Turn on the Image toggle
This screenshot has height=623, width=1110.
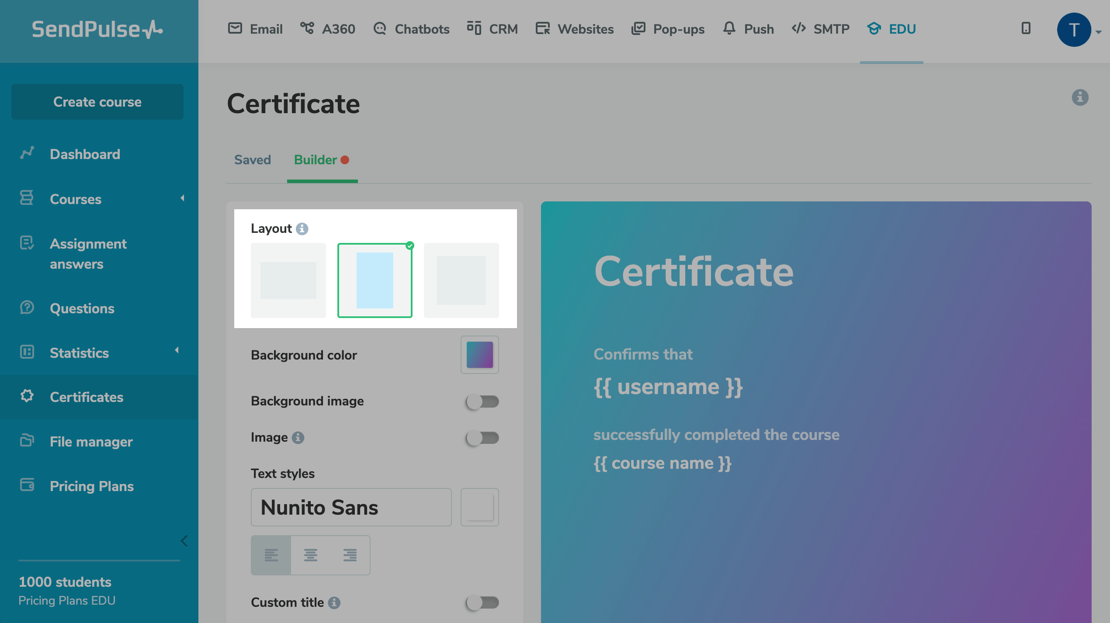coord(482,437)
